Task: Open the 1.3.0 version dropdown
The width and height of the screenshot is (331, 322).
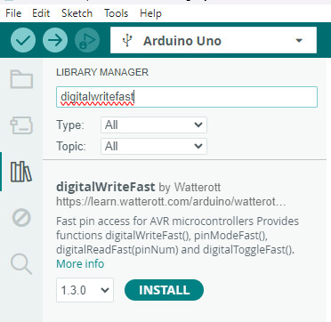Action: 85,290
